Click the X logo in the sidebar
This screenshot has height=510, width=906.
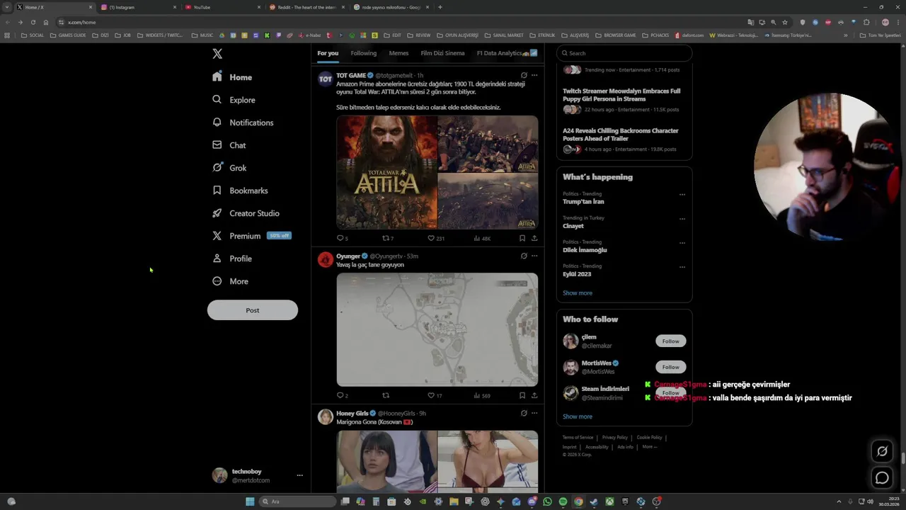217,54
